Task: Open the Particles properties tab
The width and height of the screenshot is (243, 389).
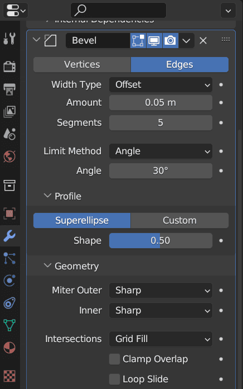Action: (x=9, y=259)
